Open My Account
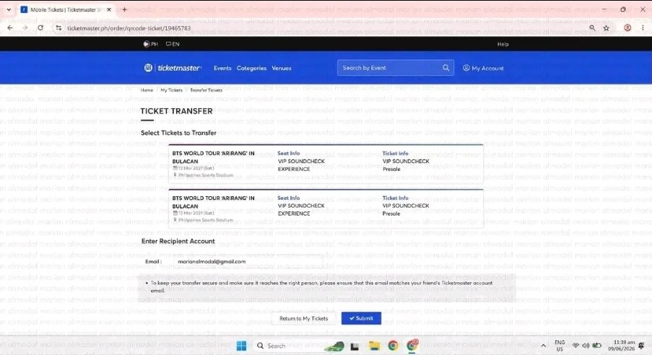 [483, 68]
